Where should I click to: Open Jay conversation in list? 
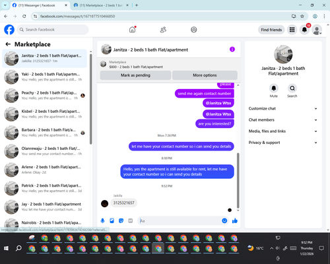click(44, 207)
